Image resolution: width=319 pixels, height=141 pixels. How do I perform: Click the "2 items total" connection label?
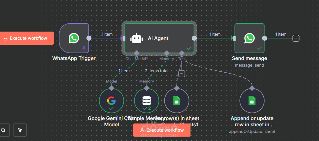point(157,71)
